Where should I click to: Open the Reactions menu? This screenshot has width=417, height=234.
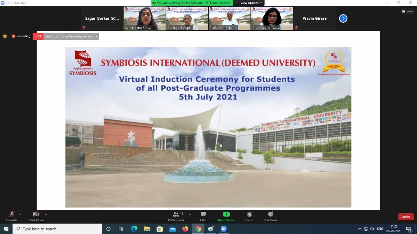pos(270,216)
